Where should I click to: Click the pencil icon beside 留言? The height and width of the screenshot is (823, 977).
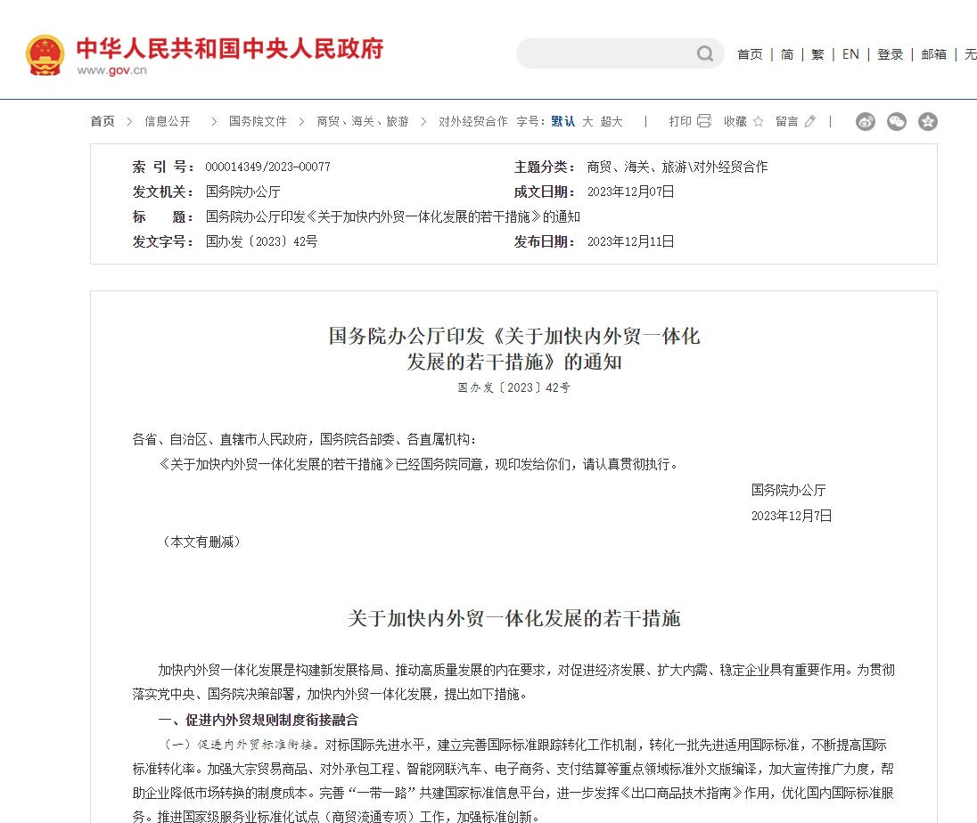tap(810, 121)
